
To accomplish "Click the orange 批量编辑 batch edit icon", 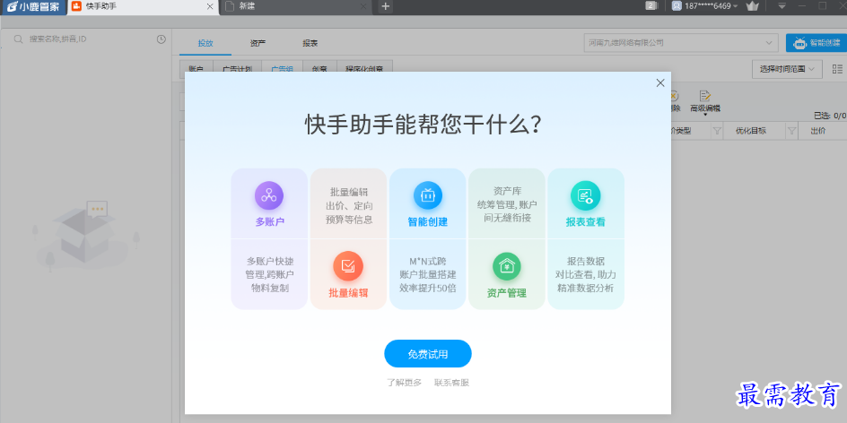I will coord(348,266).
